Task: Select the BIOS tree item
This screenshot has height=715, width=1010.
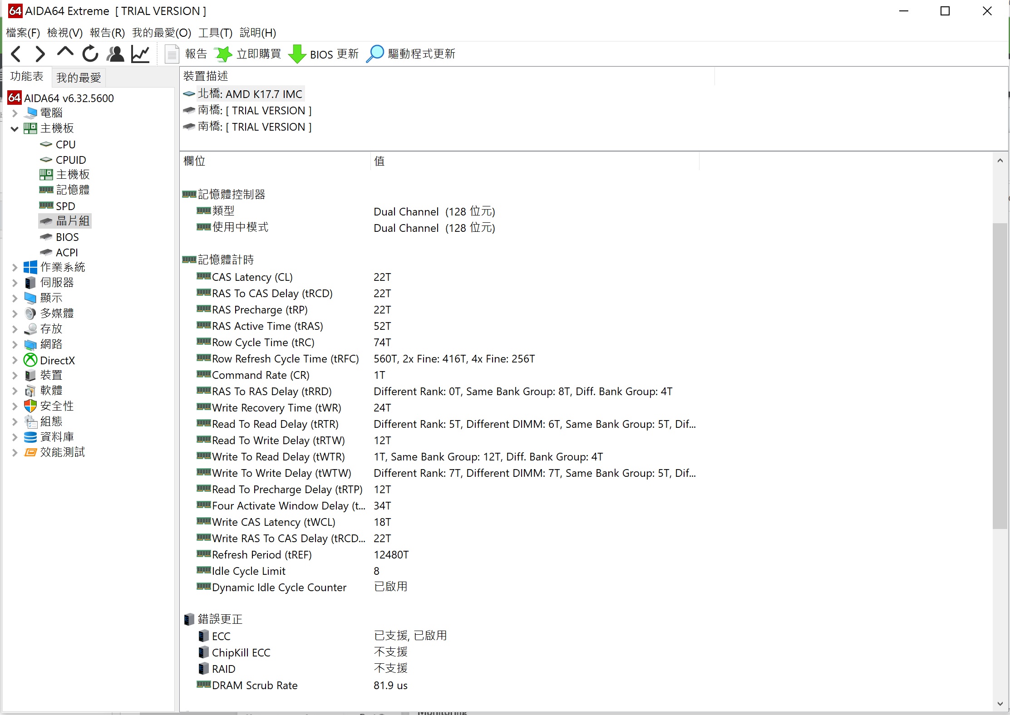Action: point(67,237)
